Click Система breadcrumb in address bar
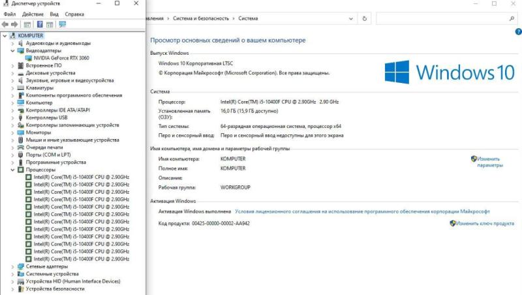Image resolution: width=522 pixels, height=295 pixels. tap(248, 18)
